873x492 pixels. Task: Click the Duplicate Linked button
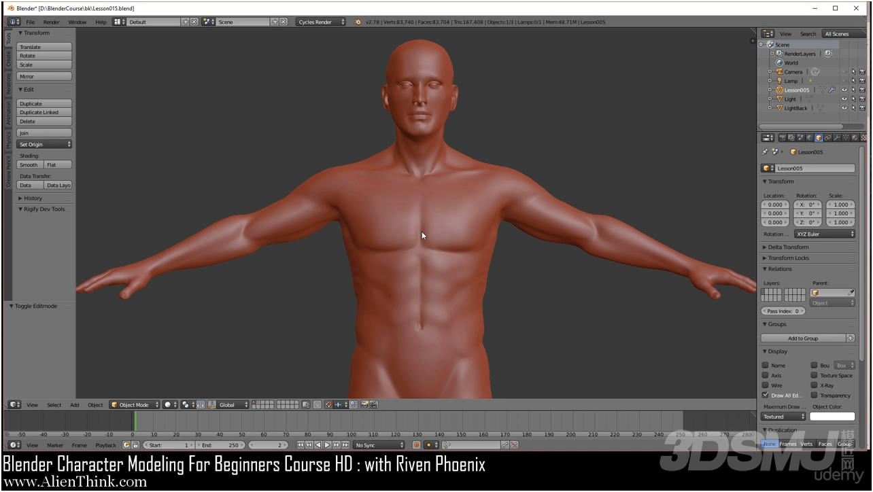44,112
